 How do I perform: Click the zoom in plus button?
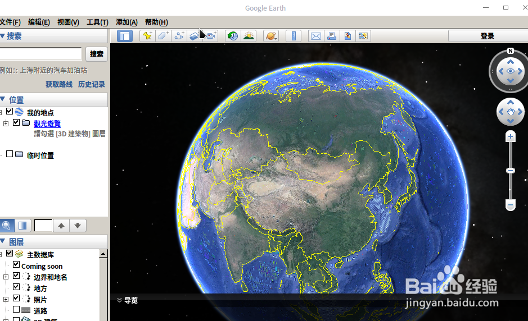click(511, 136)
